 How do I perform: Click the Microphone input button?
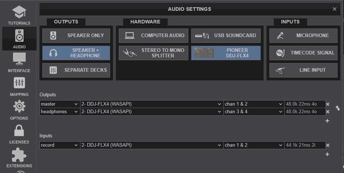pyautogui.click(x=303, y=36)
